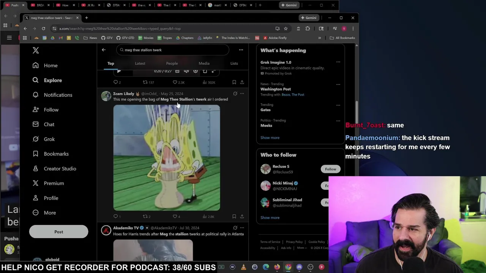Follow Recluse S
This screenshot has width=486, height=273.
(330, 169)
